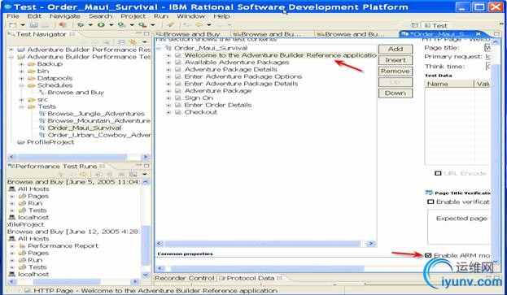Toggle the Enable ARM mode checkbox
This screenshot has width=507, height=295.
(x=428, y=255)
